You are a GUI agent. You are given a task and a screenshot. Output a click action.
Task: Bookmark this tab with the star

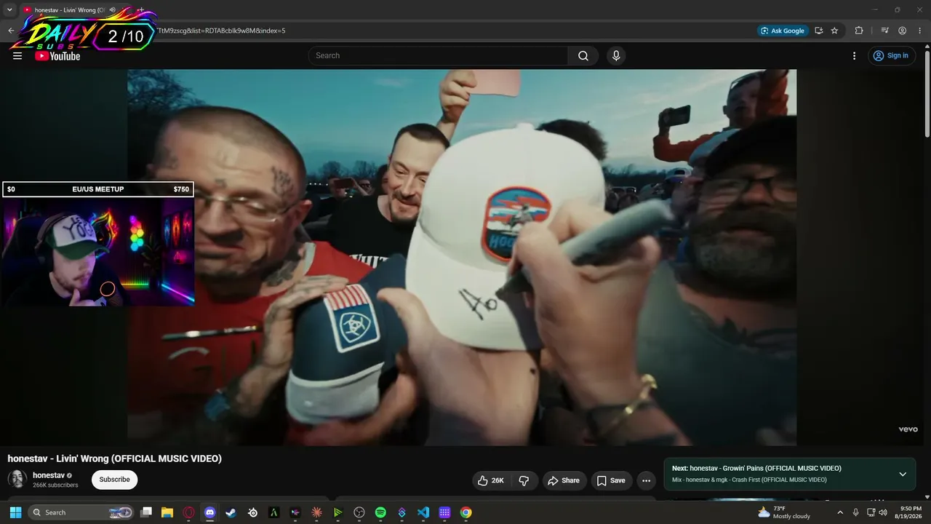(x=834, y=31)
